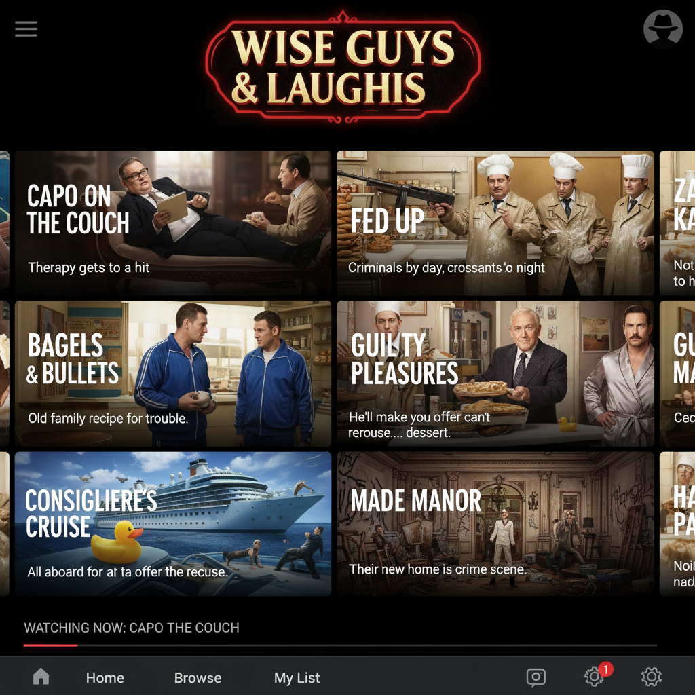
Task: Open the rightmost settings gear icon
Action: click(x=651, y=677)
